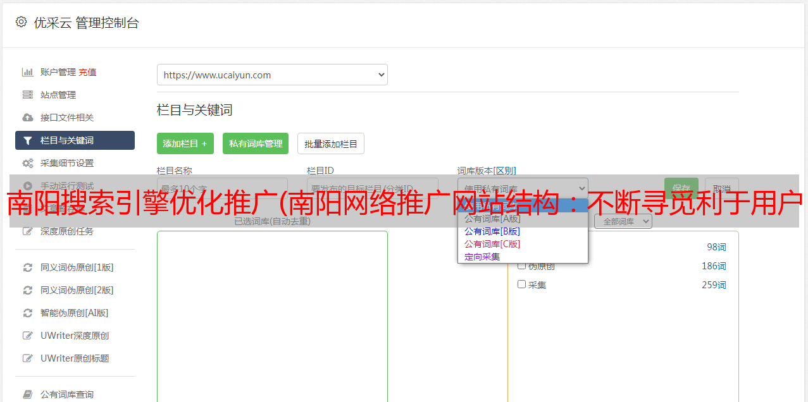Open the 使用私有词库 version dropdown
This screenshot has width=808, height=402.
(x=523, y=188)
